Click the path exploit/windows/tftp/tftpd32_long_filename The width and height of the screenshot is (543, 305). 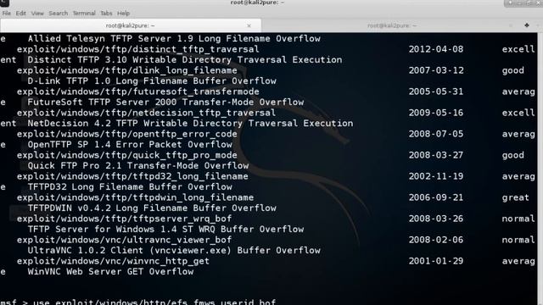pos(132,176)
